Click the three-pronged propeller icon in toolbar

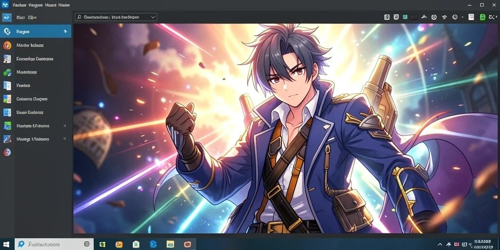(424, 17)
